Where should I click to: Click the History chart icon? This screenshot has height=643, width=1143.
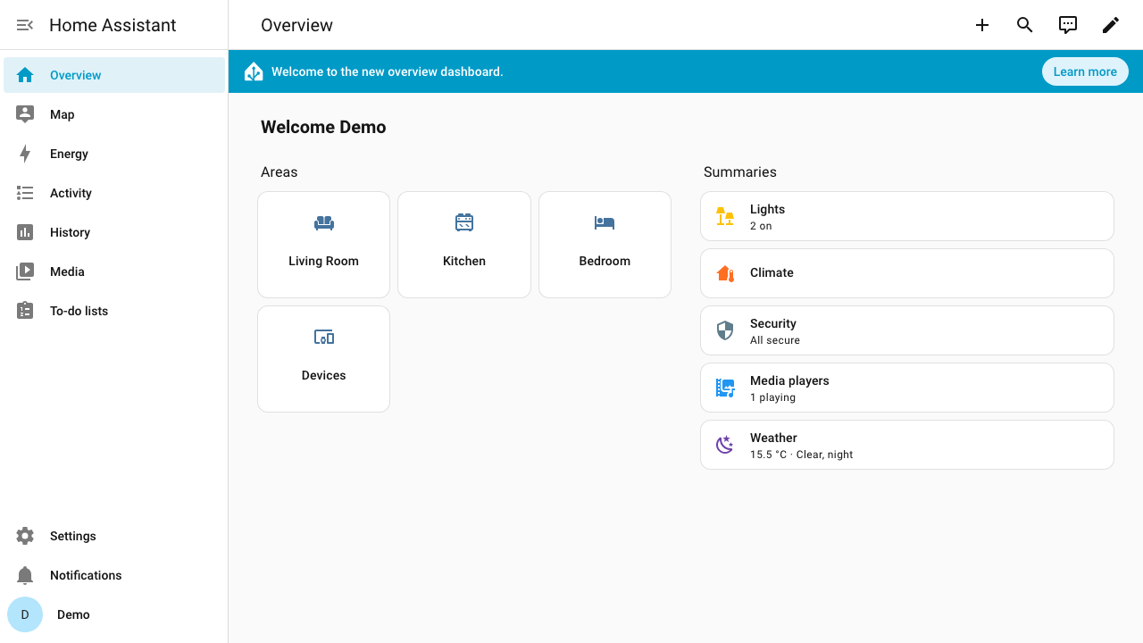click(x=25, y=232)
